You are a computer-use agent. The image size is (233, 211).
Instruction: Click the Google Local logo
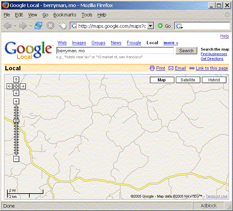(x=29, y=50)
